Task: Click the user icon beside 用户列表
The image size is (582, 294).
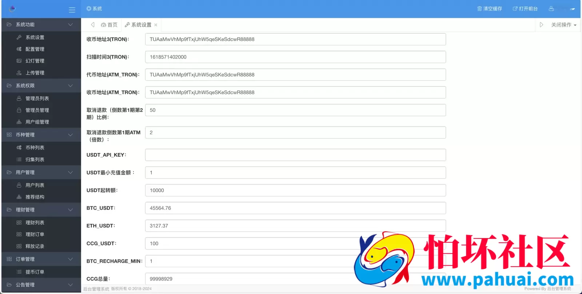Action: [x=19, y=185]
